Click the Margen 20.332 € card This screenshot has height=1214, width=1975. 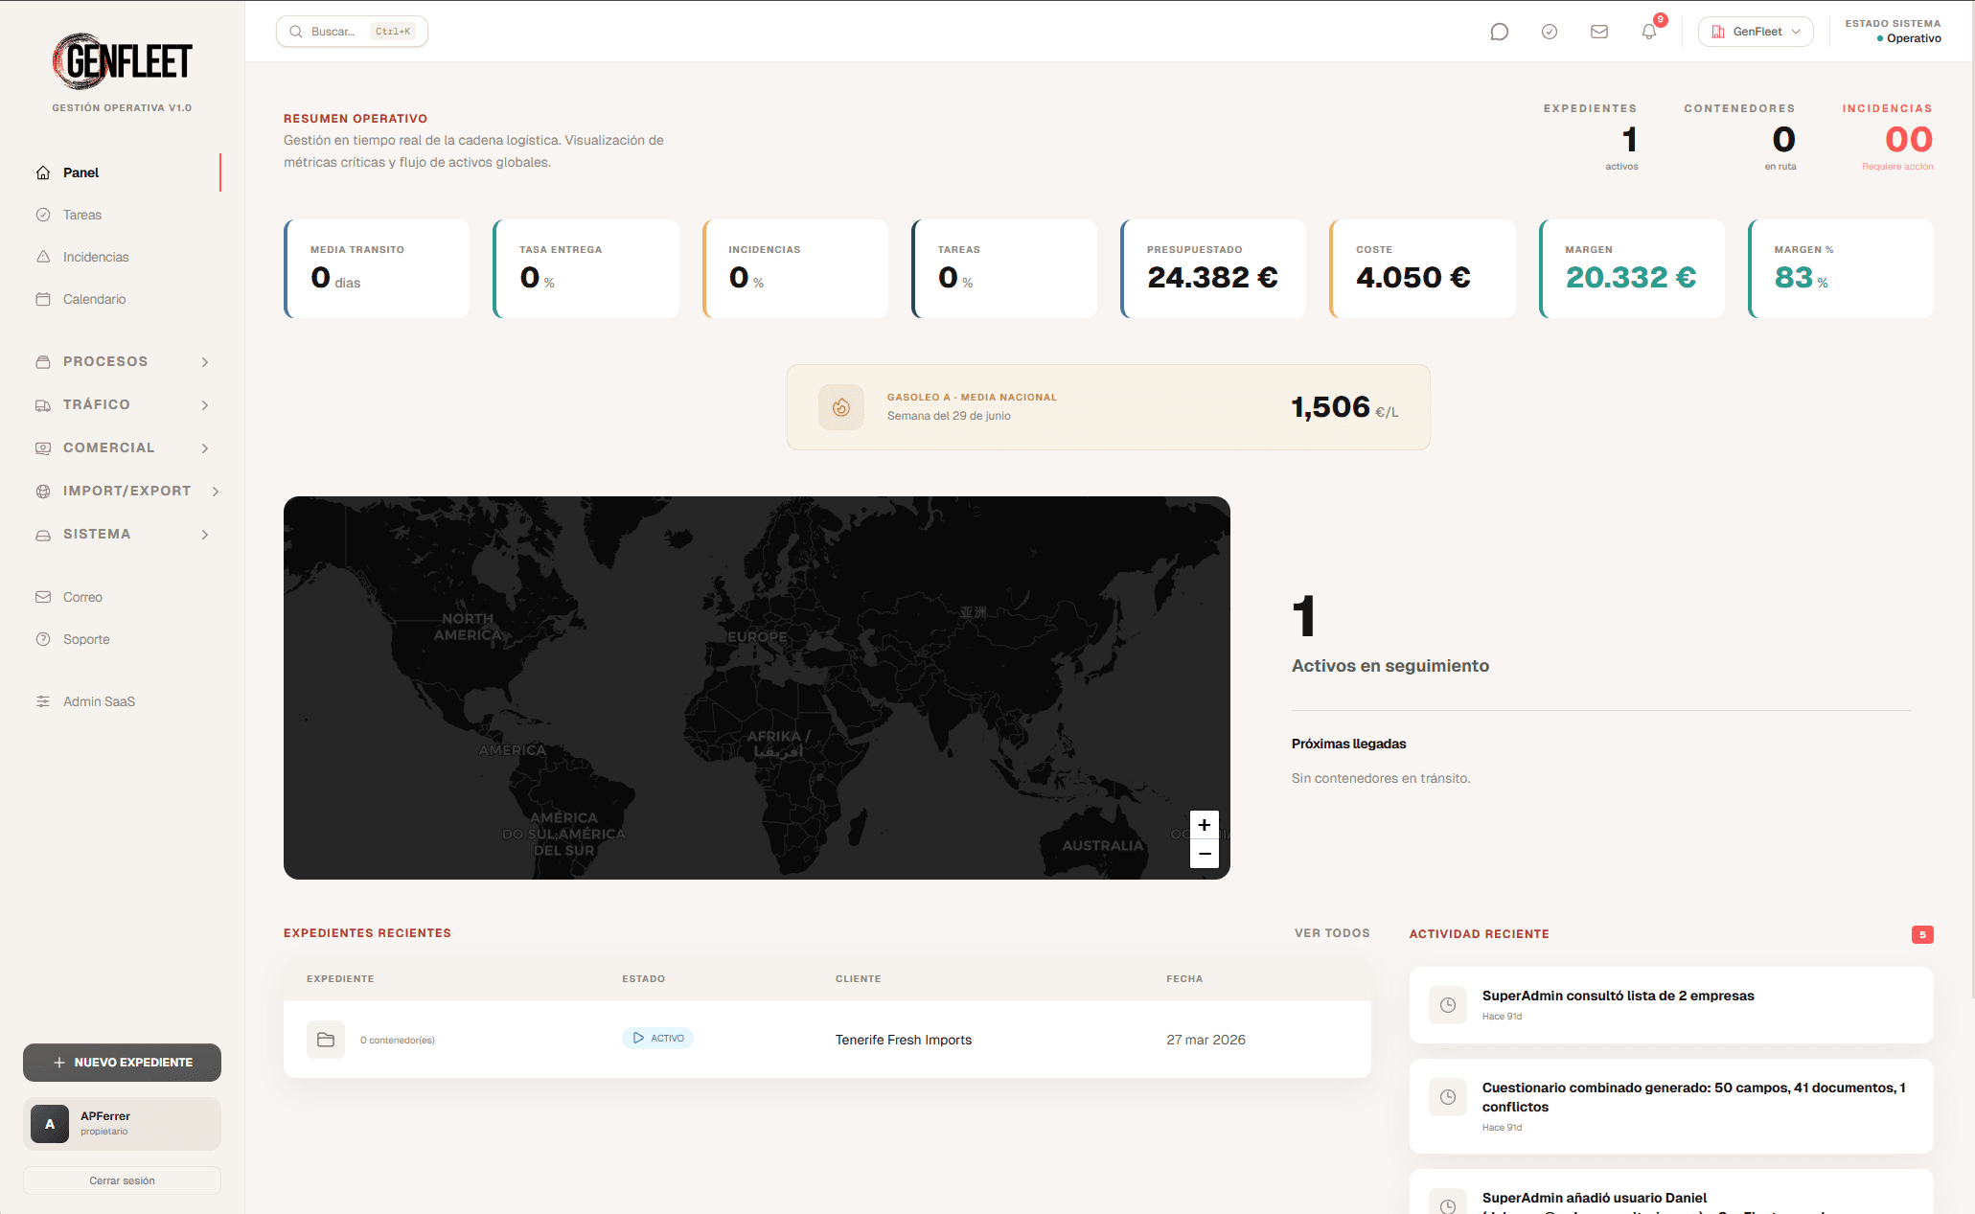pyautogui.click(x=1631, y=268)
